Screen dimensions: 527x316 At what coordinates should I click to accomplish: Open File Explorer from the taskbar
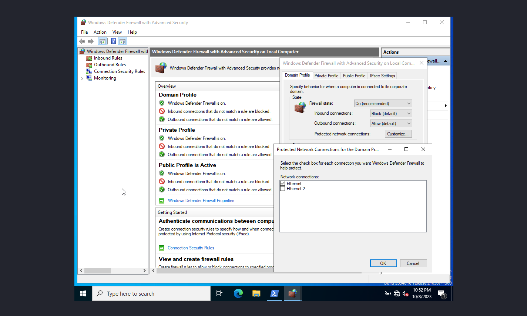pyautogui.click(x=256, y=293)
